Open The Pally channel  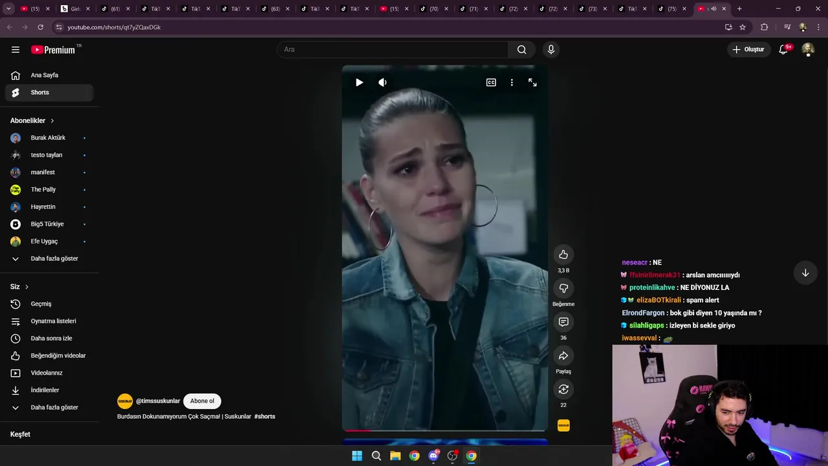click(x=49, y=190)
